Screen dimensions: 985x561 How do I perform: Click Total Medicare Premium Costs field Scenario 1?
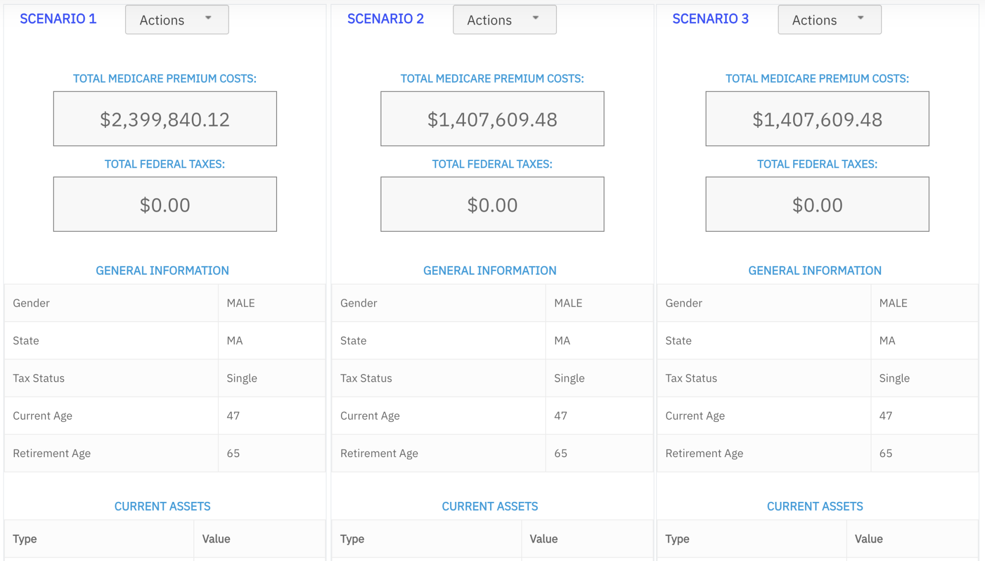(165, 119)
